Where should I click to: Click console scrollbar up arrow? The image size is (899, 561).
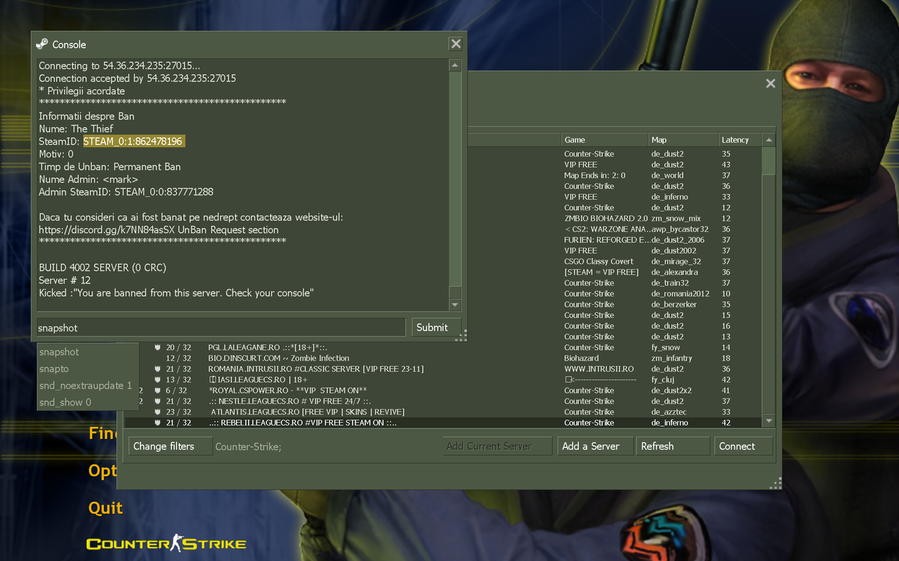[x=455, y=65]
